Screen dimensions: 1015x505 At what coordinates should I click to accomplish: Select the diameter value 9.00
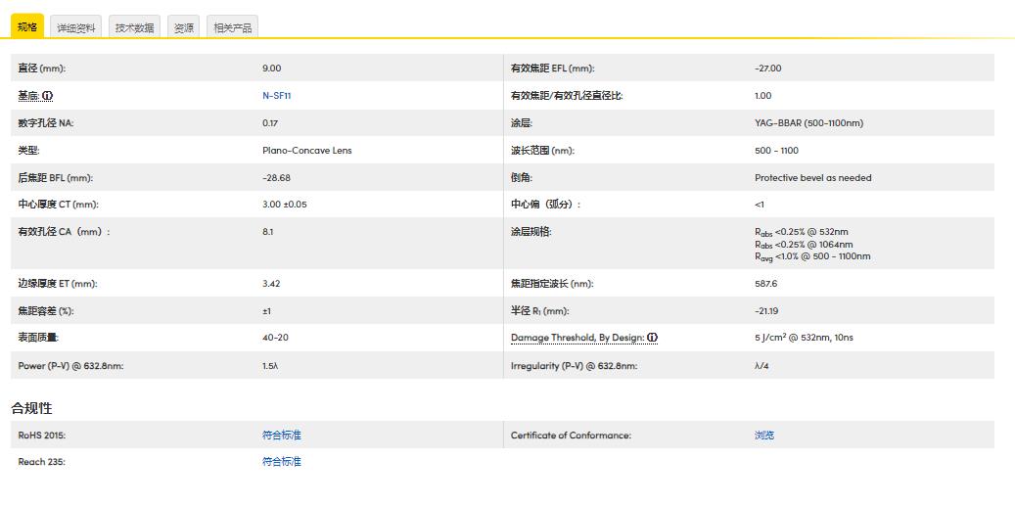pos(272,68)
